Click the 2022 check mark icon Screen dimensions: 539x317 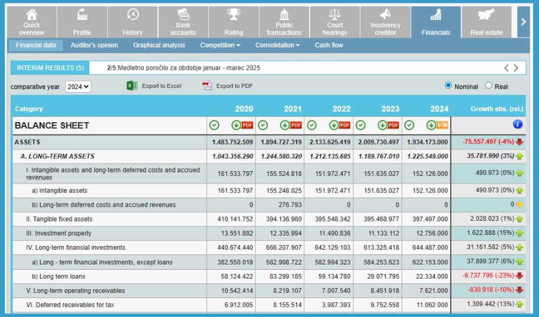pos(312,125)
